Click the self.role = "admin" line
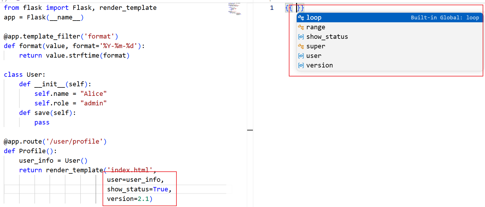 [70, 103]
